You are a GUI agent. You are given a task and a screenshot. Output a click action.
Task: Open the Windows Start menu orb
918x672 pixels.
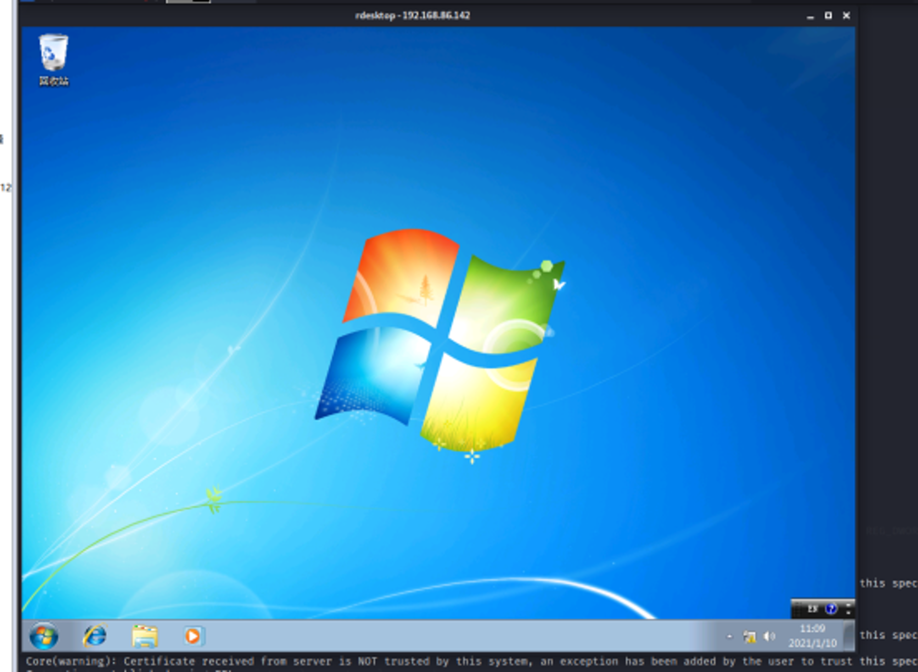(x=44, y=636)
